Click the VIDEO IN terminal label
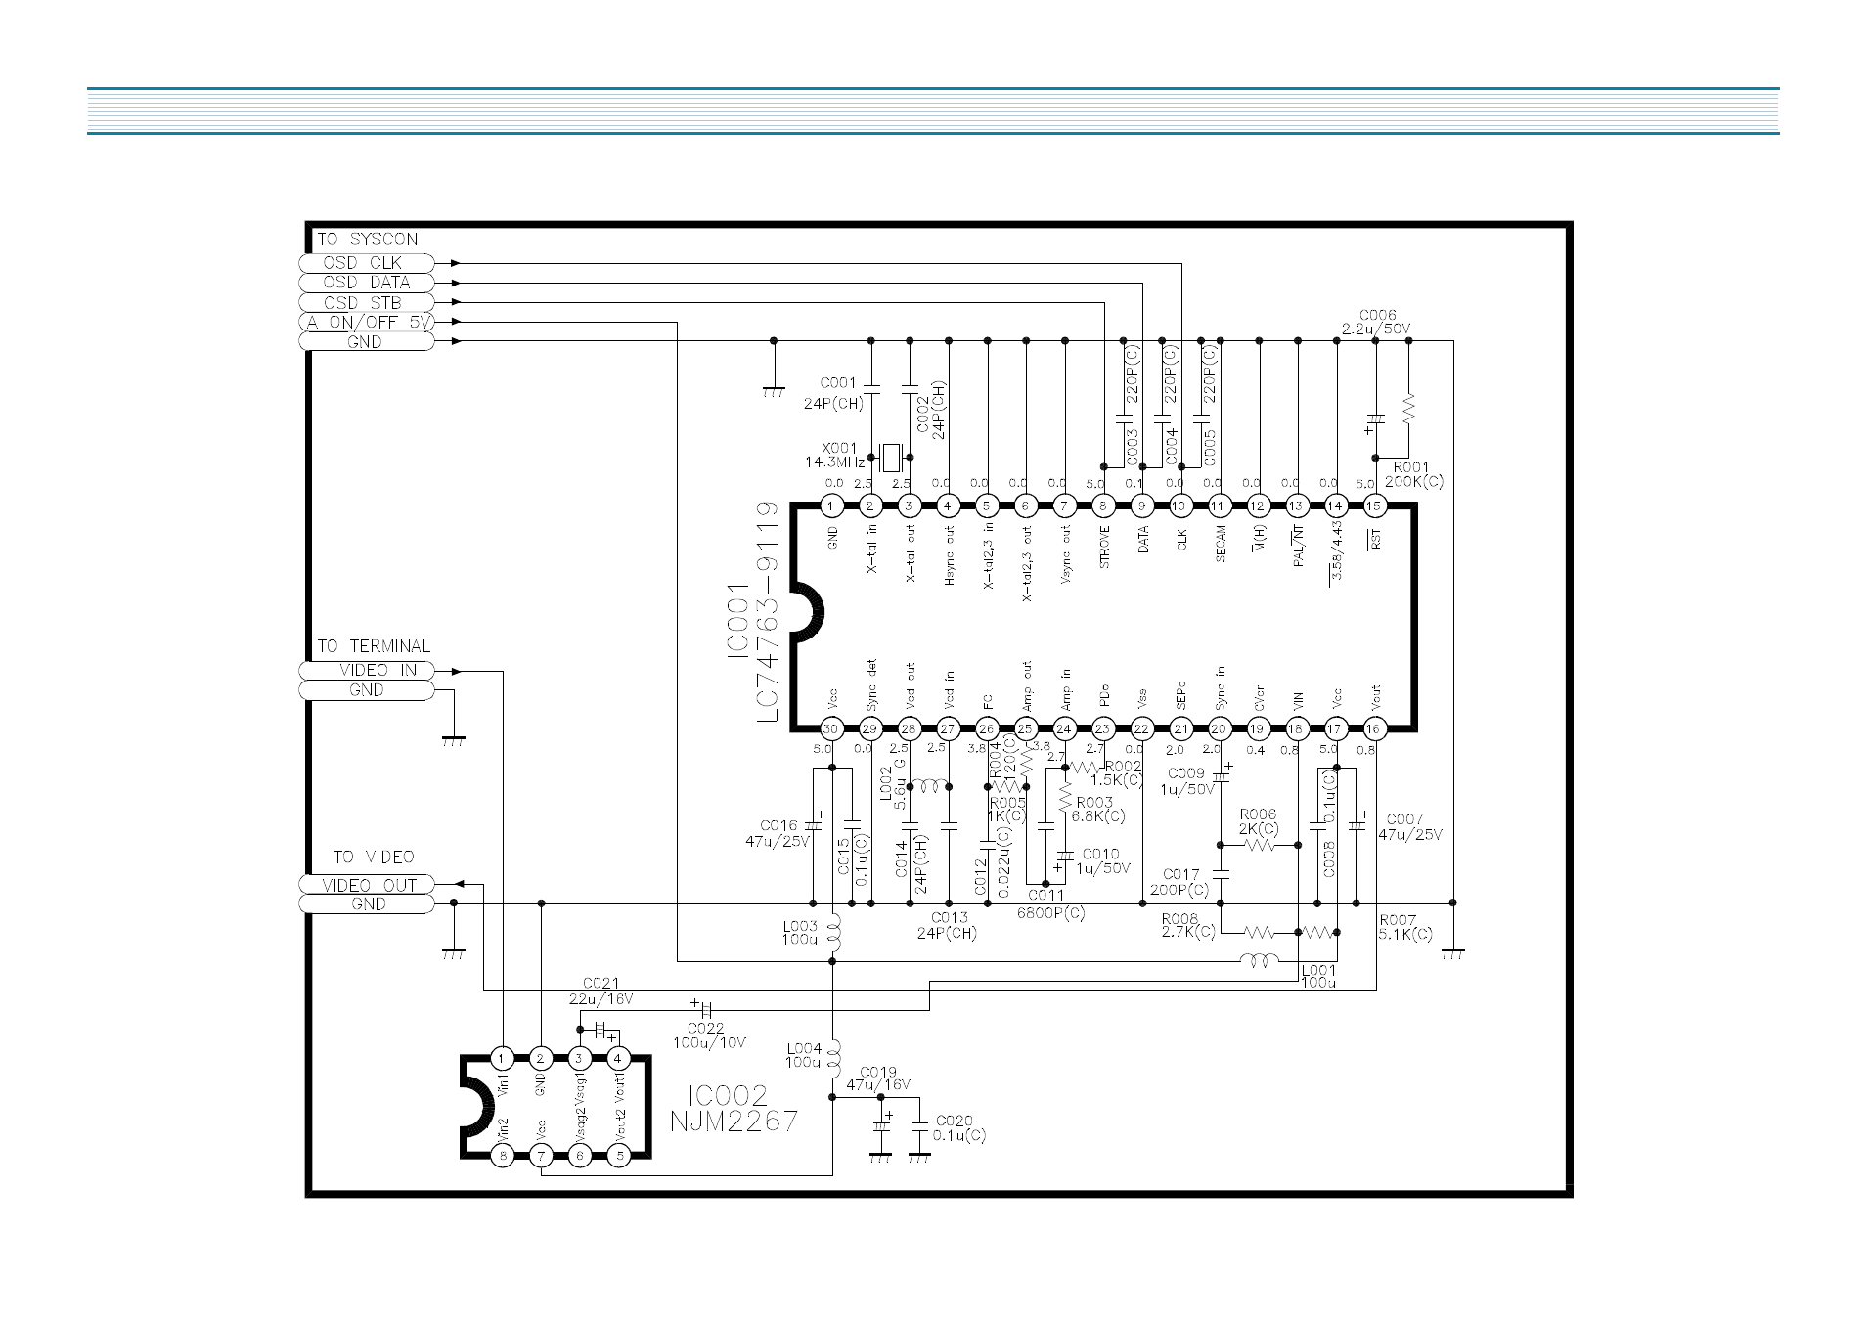 (366, 671)
